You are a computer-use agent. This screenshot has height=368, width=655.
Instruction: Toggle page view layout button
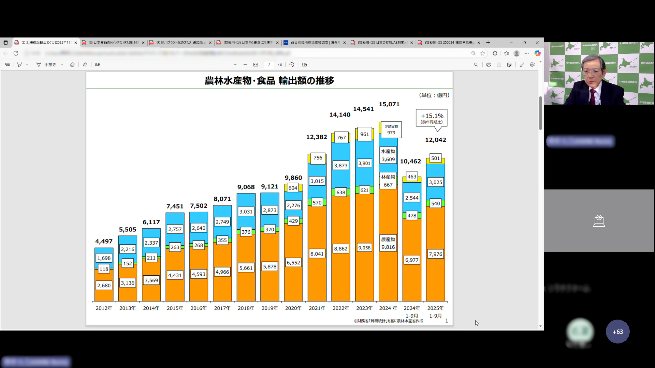[305, 65]
